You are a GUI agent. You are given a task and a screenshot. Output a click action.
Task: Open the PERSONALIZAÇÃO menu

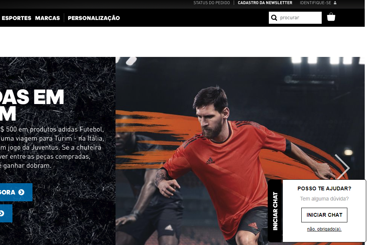pos(94,18)
